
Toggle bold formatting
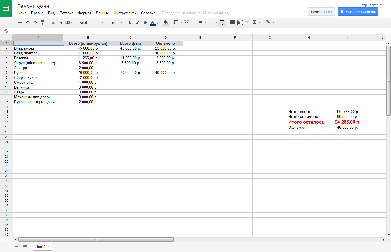tap(130, 22)
